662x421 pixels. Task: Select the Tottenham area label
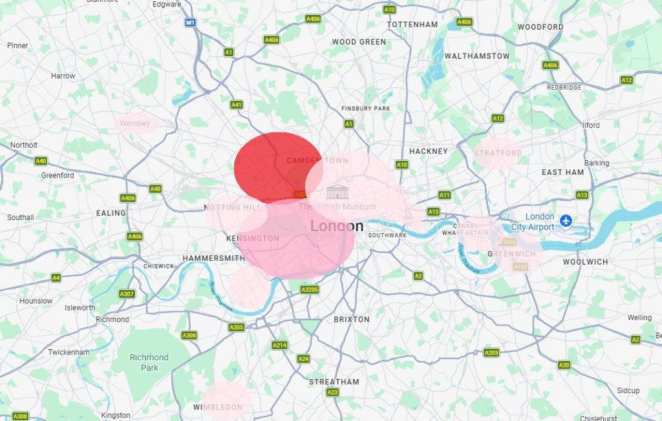(x=412, y=25)
